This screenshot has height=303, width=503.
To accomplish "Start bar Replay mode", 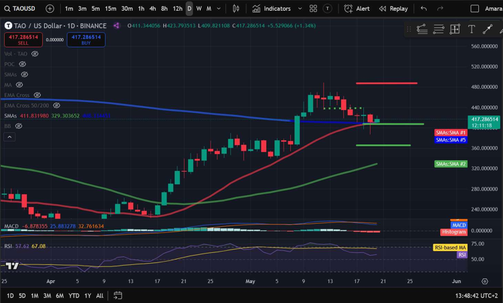I will click(x=393, y=9).
